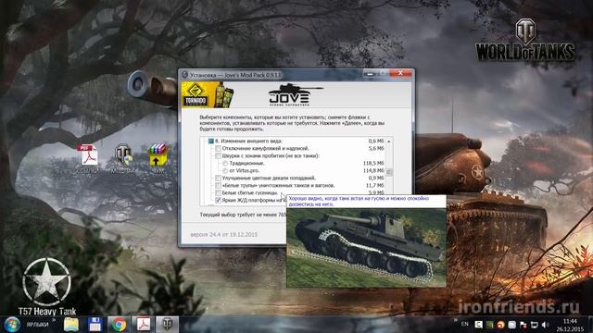Screen dimensions: 593x333
Task: Click the tank tracks preview image in tooltip
Action: pyautogui.click(x=366, y=248)
